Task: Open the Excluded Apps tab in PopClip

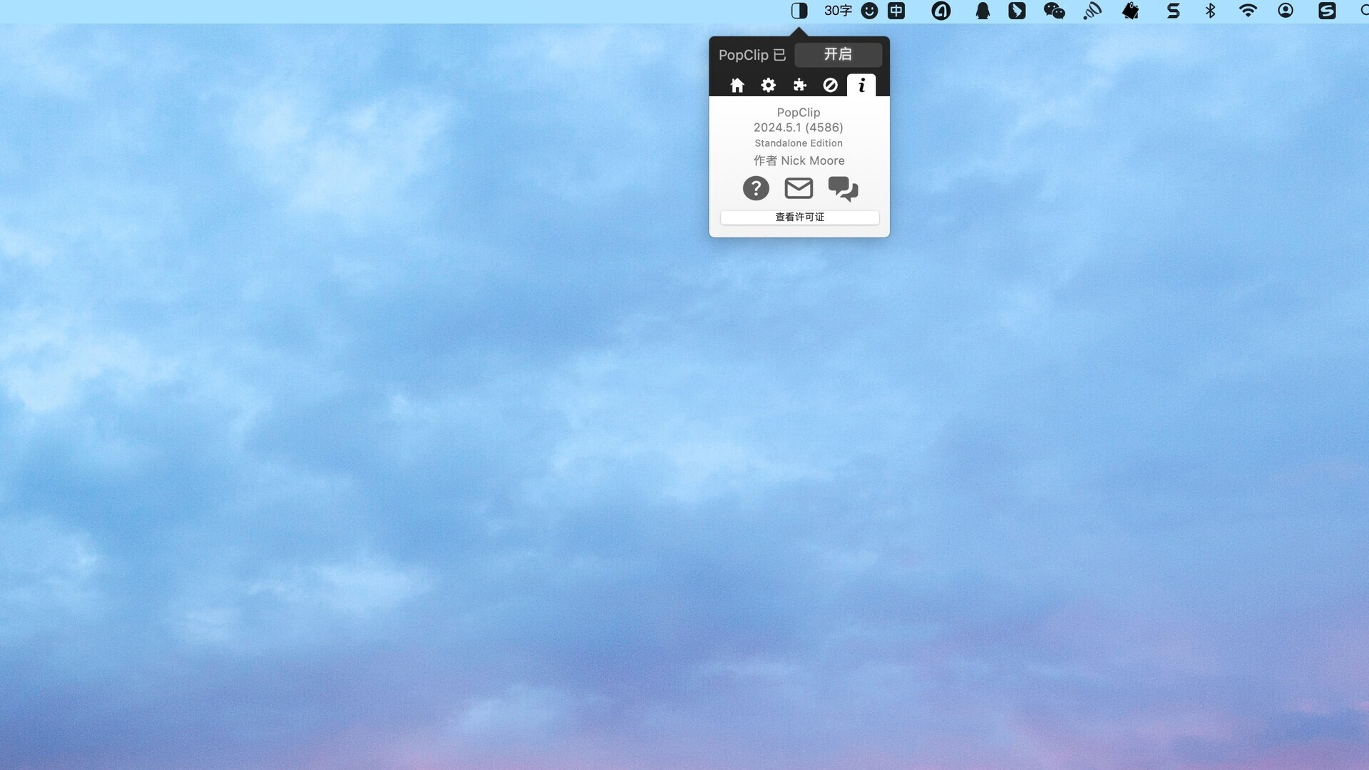Action: pyautogui.click(x=830, y=86)
